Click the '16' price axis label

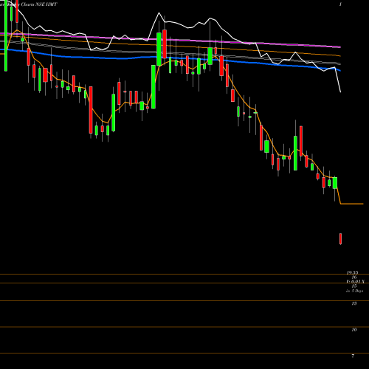click(354, 277)
